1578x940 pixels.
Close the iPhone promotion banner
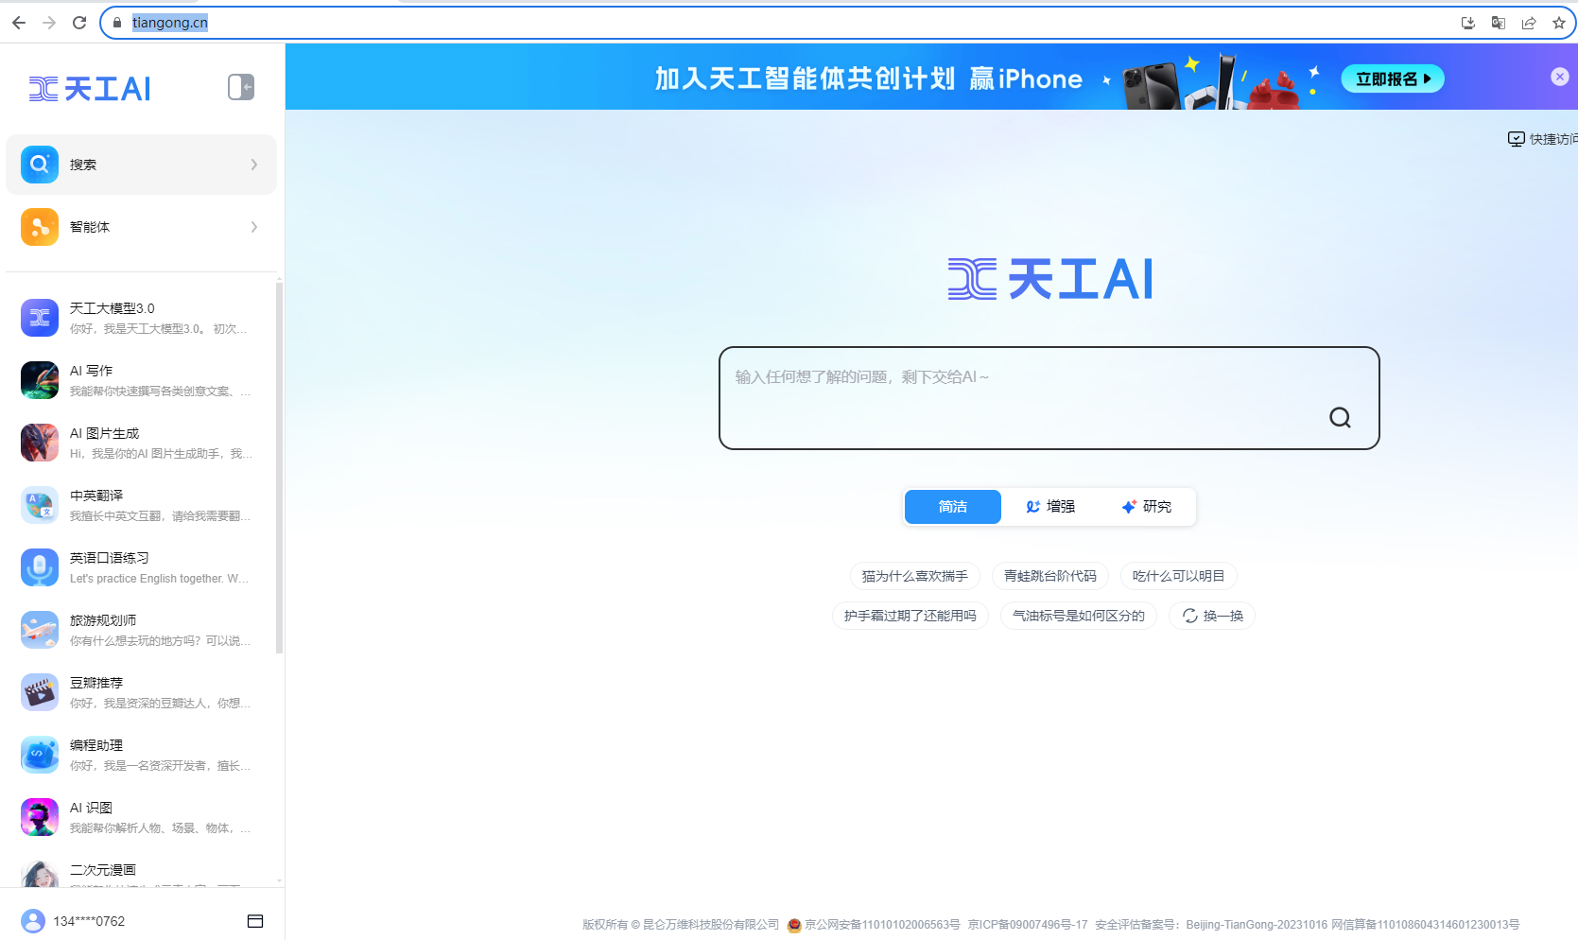point(1560,77)
